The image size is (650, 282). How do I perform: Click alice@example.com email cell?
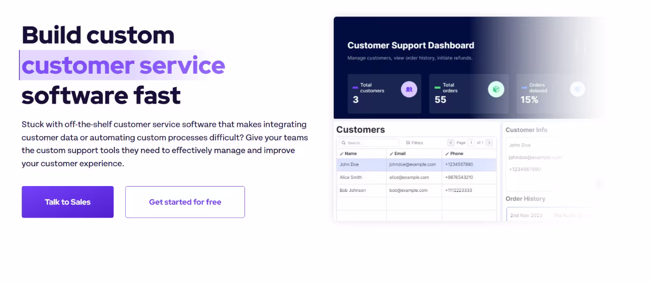pyautogui.click(x=409, y=177)
